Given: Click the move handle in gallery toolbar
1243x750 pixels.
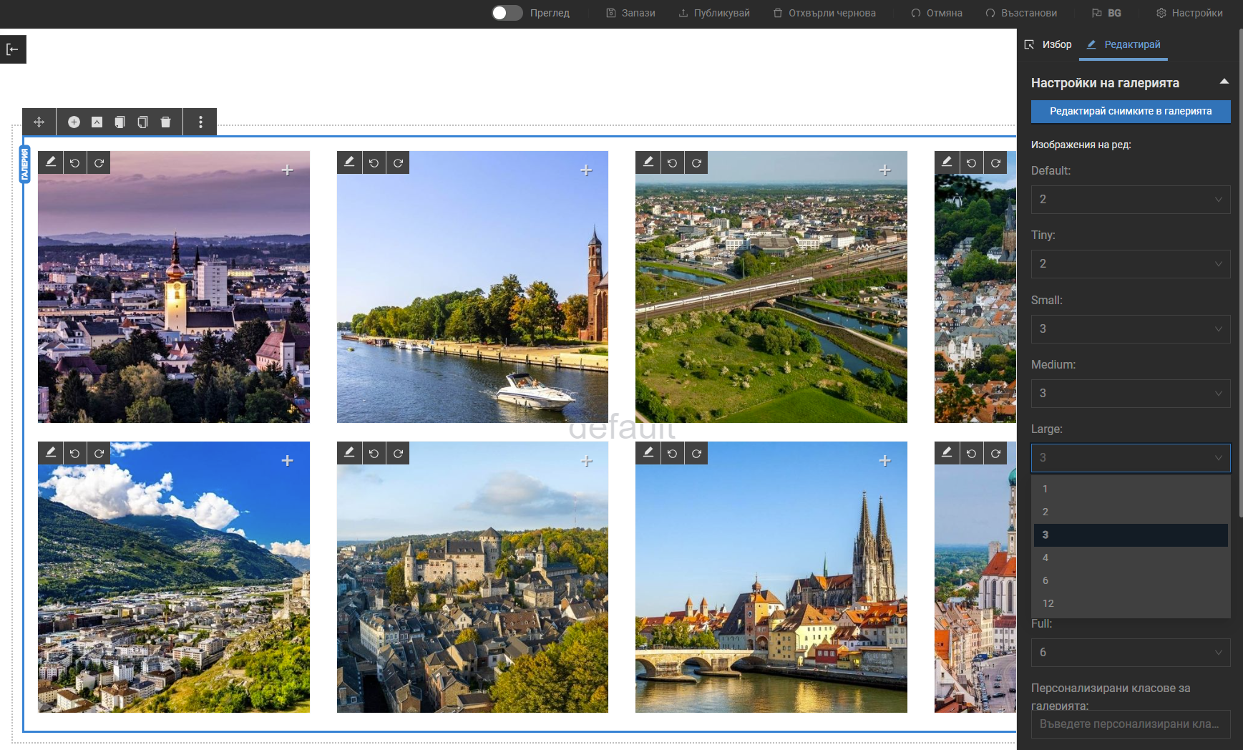Looking at the screenshot, I should 39,122.
